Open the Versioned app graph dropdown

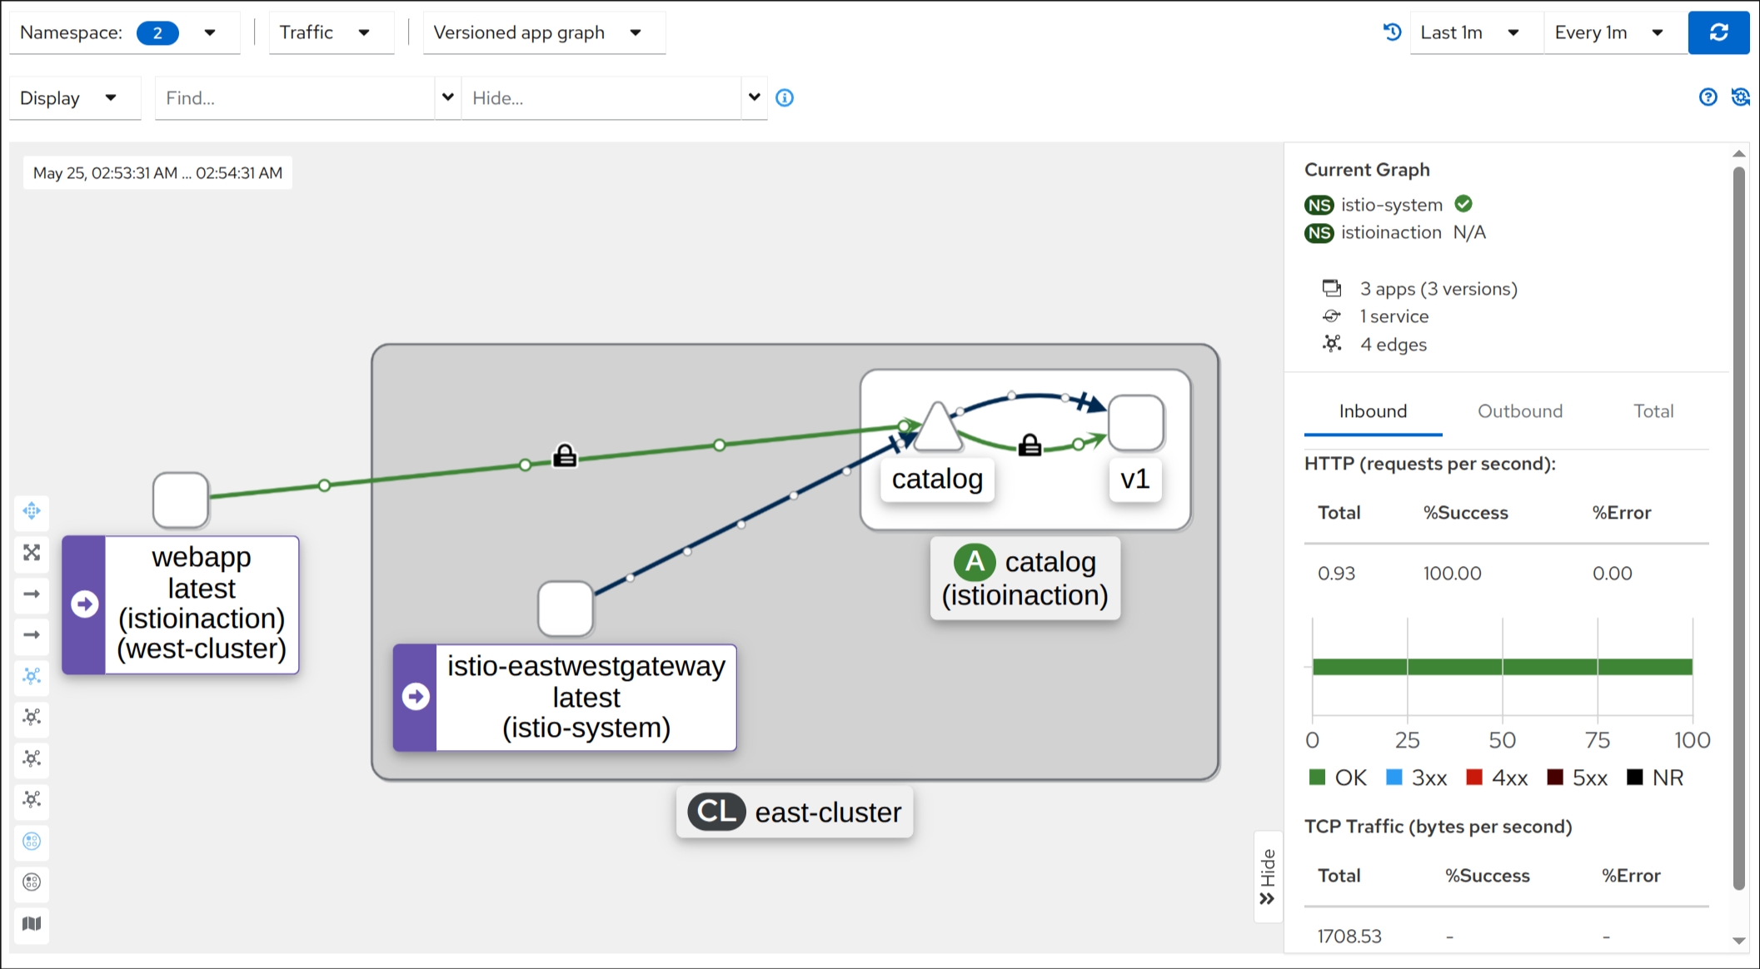tap(544, 32)
